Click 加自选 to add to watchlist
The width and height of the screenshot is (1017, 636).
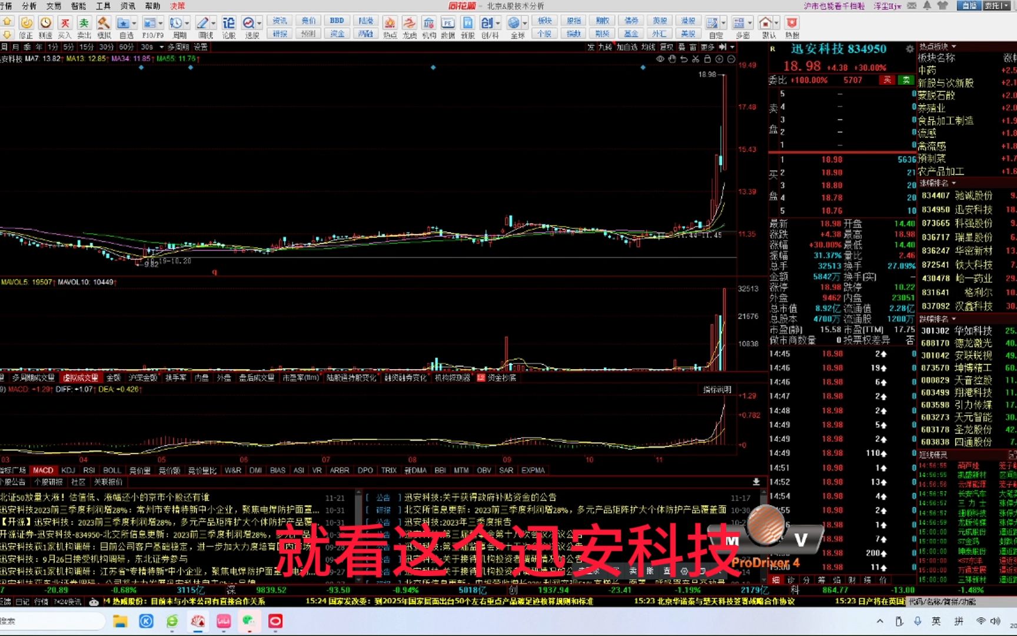coord(627,47)
